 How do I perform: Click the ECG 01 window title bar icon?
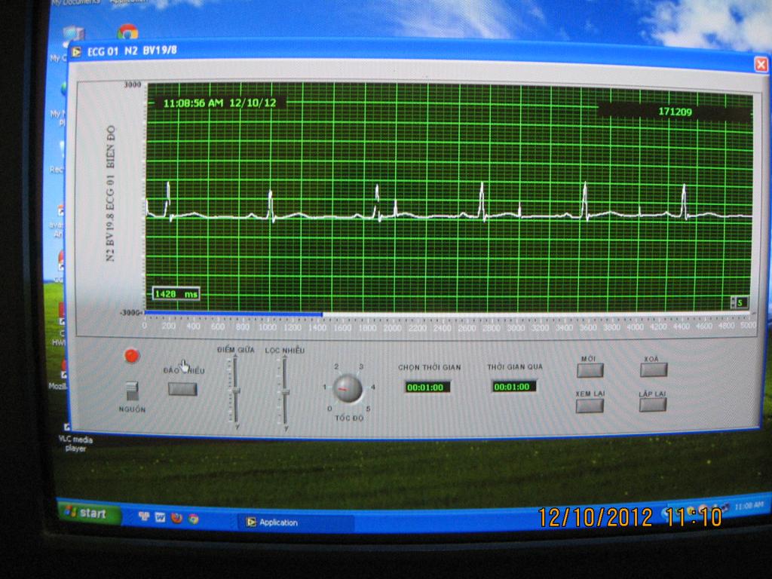pos(76,51)
